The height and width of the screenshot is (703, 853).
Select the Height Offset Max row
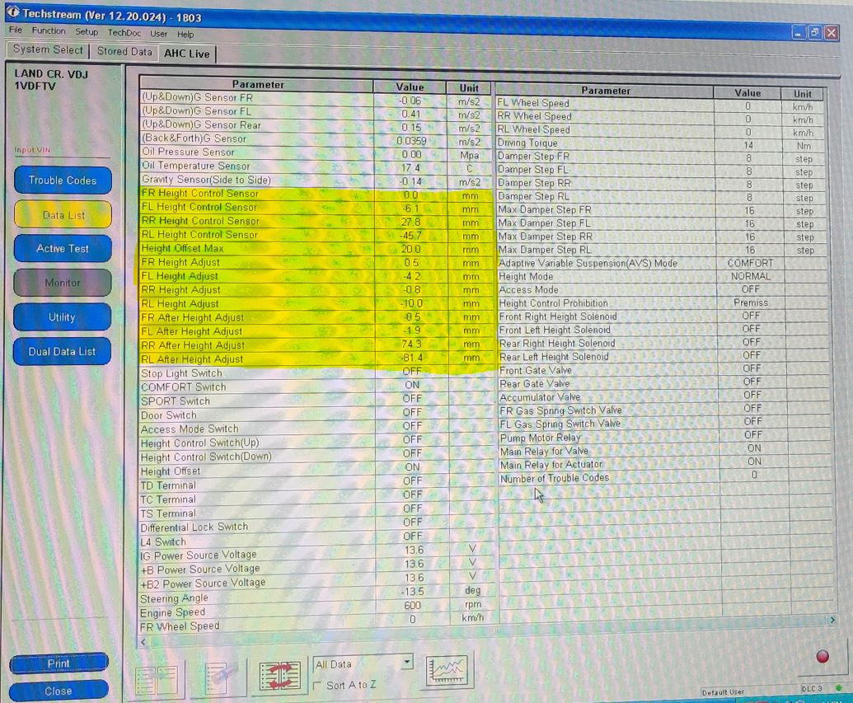point(315,249)
